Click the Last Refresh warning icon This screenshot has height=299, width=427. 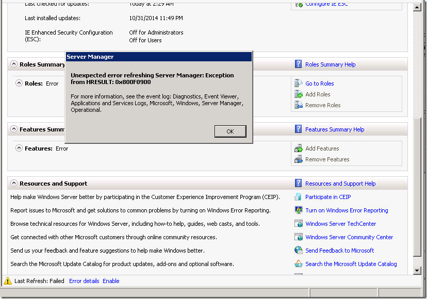(8, 281)
